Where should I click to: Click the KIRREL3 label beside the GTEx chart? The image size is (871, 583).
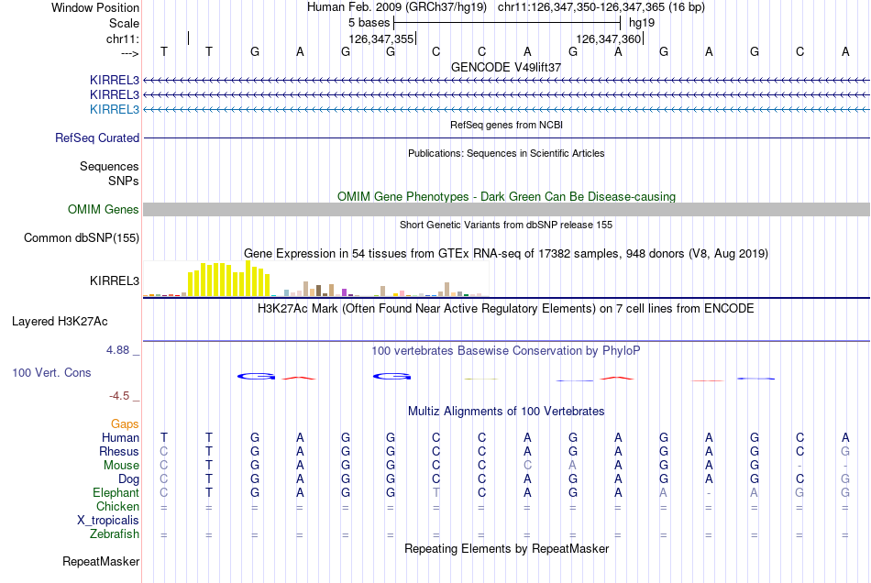click(x=115, y=280)
